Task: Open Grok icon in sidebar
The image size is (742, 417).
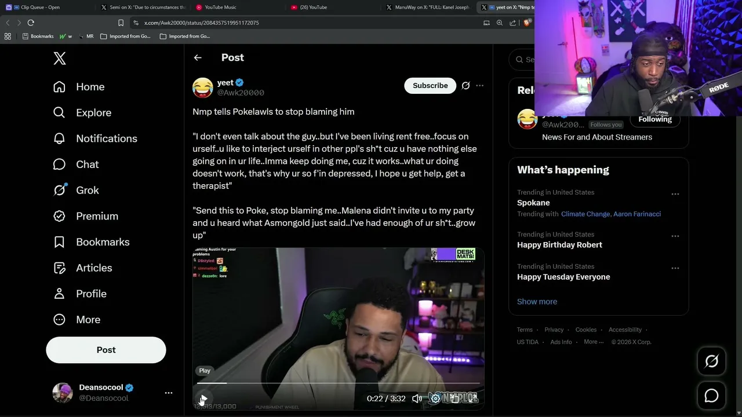Action: tap(60, 190)
